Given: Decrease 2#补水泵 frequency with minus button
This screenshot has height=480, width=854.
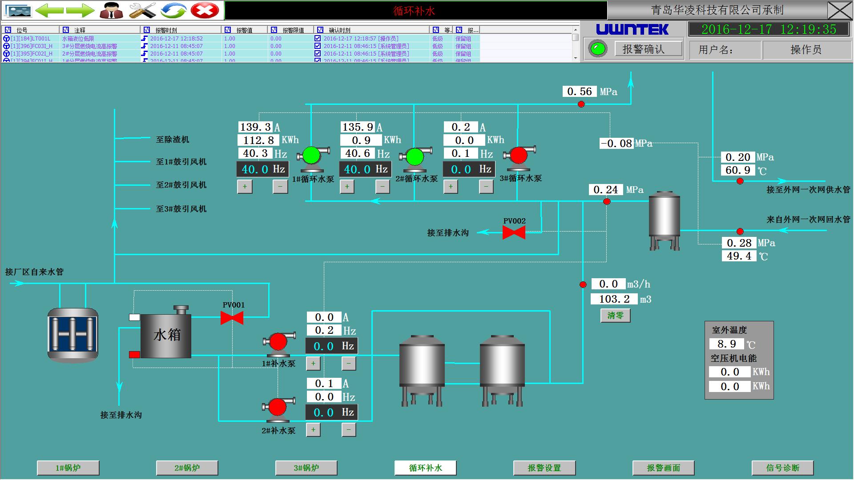Looking at the screenshot, I should (349, 430).
